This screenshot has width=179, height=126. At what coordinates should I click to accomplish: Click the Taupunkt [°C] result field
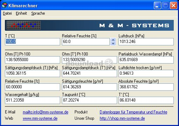coord(89,100)
